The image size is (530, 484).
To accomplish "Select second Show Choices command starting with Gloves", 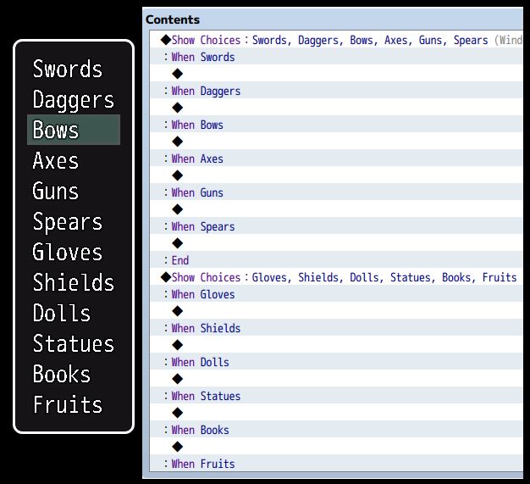I will click(336, 277).
